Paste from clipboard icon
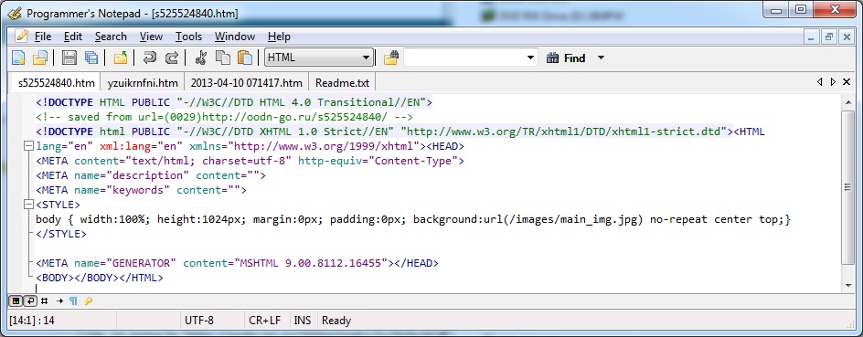Image resolution: width=863 pixels, height=337 pixels. coord(245,58)
